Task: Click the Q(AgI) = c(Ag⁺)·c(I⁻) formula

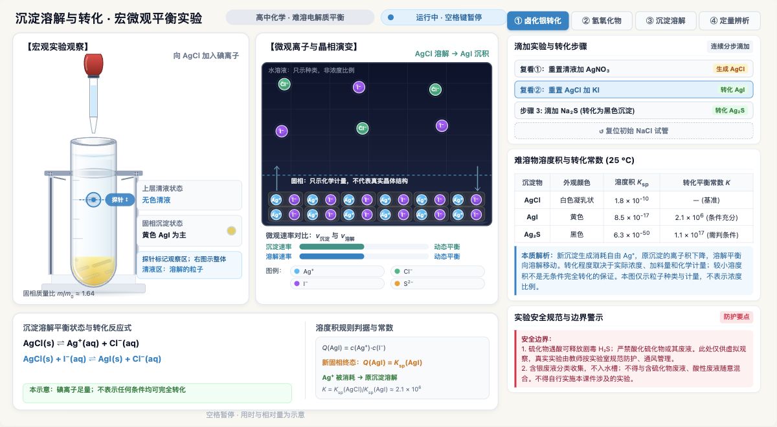Action: 354,348
